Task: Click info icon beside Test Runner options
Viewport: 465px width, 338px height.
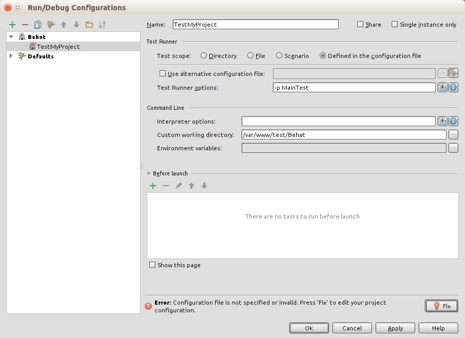Action: click(453, 88)
